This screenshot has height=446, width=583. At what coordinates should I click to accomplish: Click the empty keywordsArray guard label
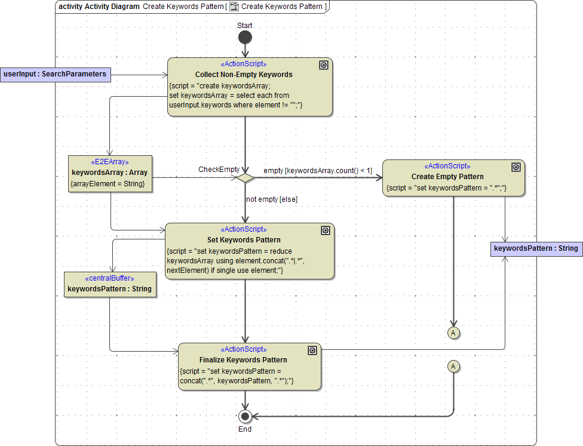pos(318,170)
